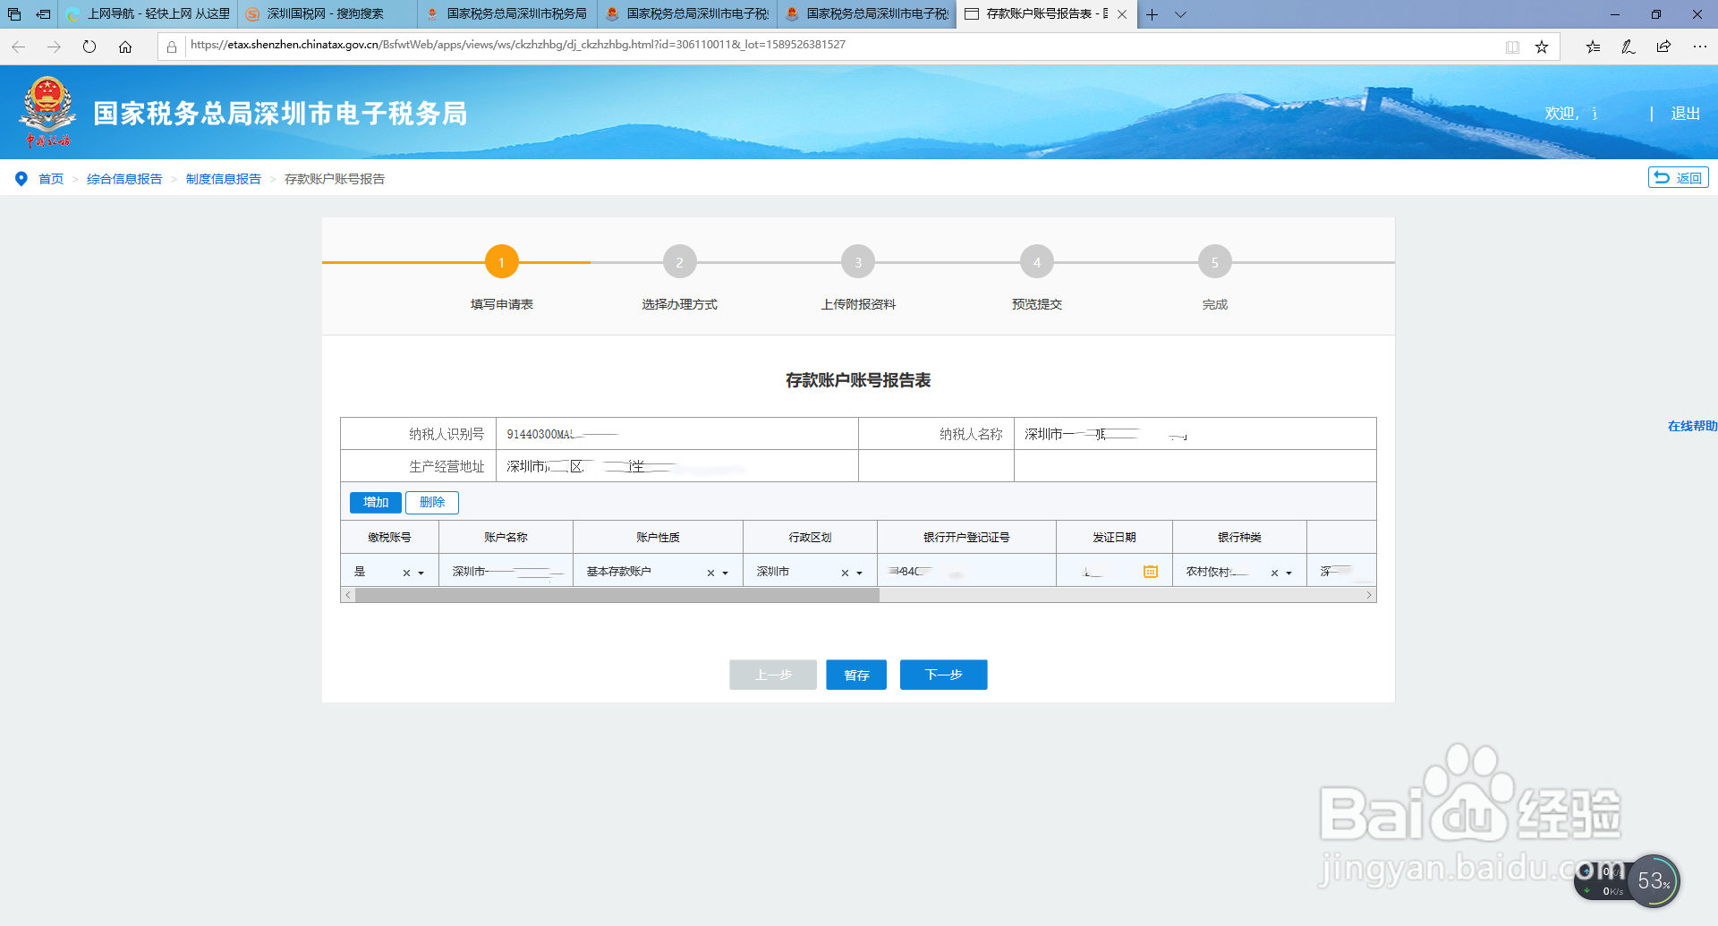Click the back-arrow icon inside the 返回 button
The width and height of the screenshot is (1718, 926).
(1663, 177)
